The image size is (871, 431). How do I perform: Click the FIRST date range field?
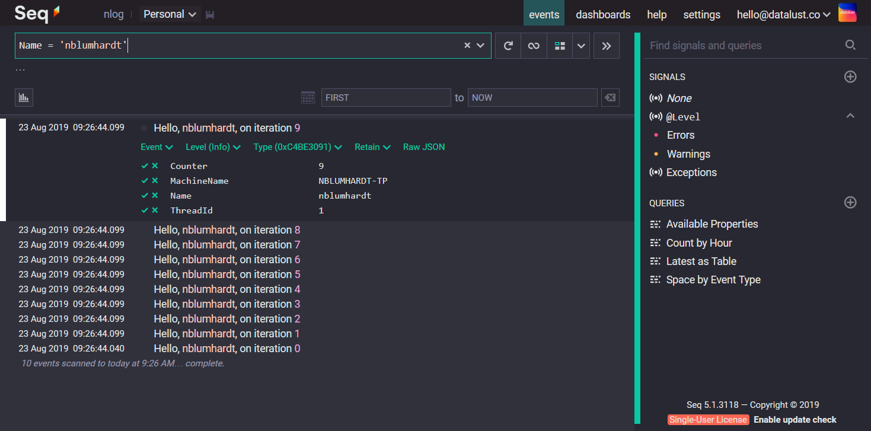pos(386,97)
